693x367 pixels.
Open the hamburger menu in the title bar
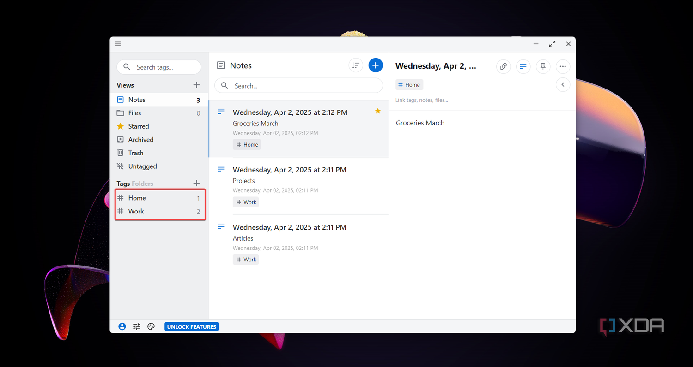[x=118, y=44]
